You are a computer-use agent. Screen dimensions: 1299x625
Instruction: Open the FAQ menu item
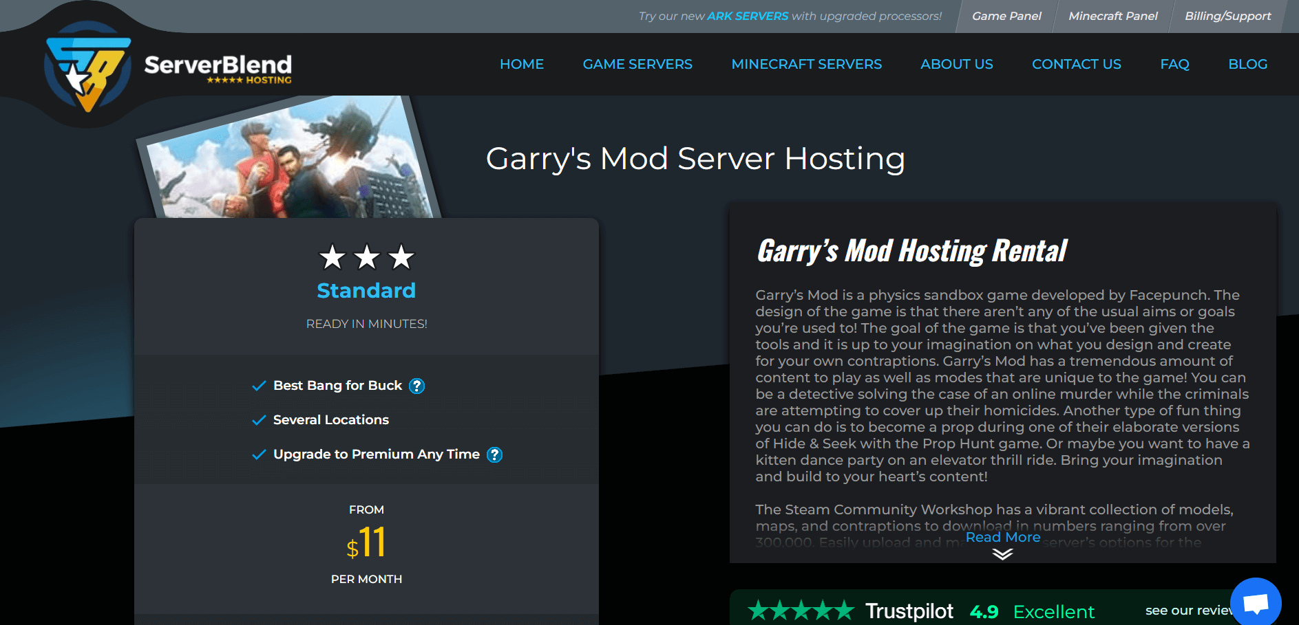1174,64
